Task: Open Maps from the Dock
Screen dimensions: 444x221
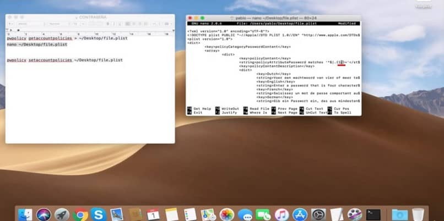Action: (x=208, y=215)
